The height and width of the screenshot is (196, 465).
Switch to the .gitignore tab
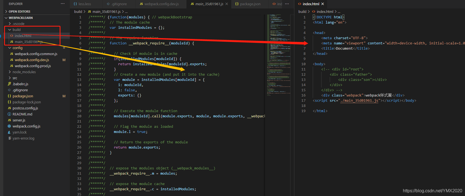coord(119,4)
